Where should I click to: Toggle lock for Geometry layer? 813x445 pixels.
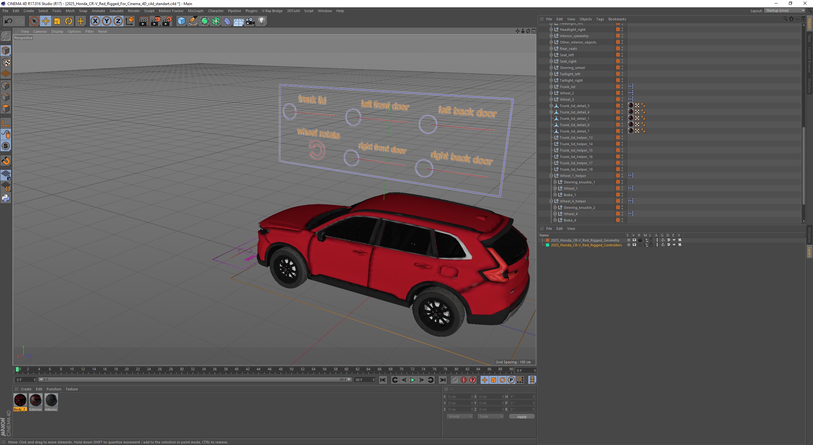click(651, 240)
